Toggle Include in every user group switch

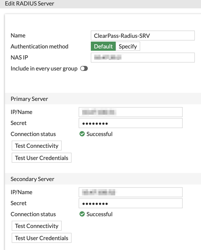(84, 69)
